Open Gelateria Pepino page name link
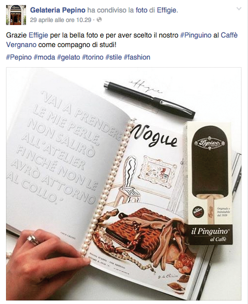The height and width of the screenshot is (304, 248). pyautogui.click(x=58, y=10)
